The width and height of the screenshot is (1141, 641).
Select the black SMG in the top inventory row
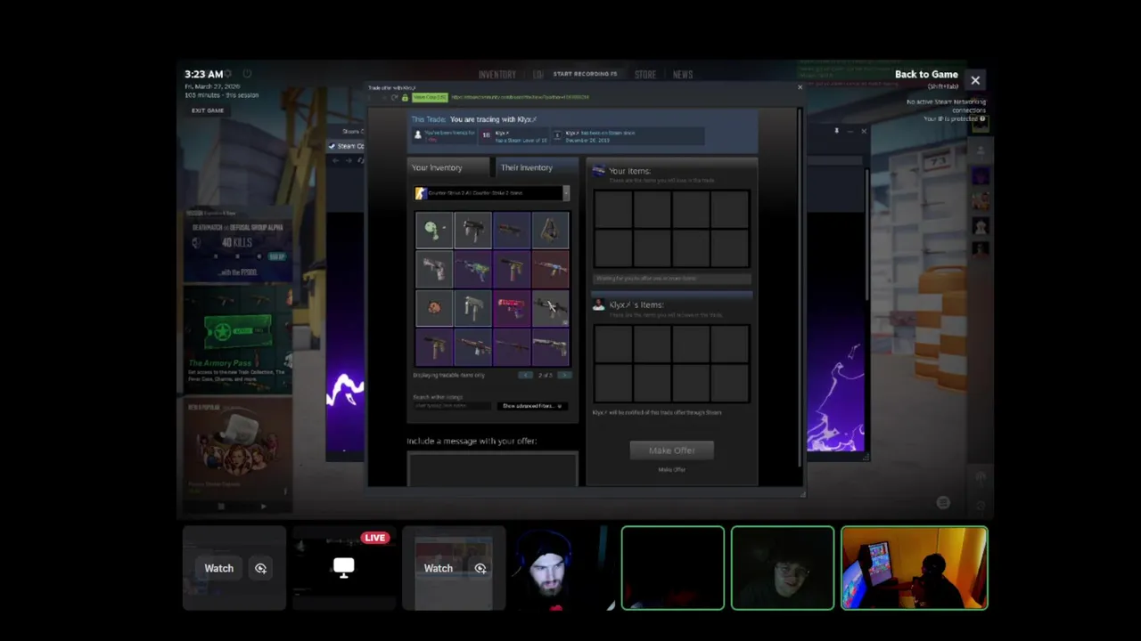point(472,231)
